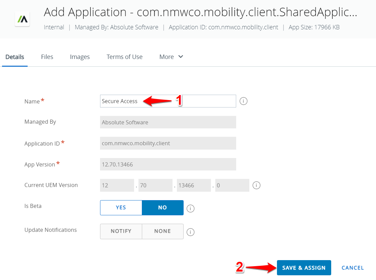Expand the More tab dropdown
Image resolution: width=376 pixels, height=280 pixels.
(x=171, y=57)
